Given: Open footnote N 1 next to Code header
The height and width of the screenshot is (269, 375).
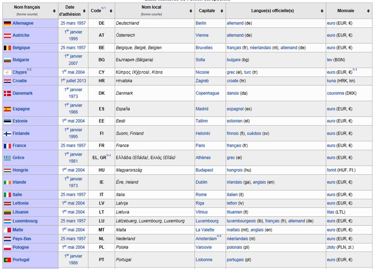Looking at the screenshot, I should tap(103, 8).
